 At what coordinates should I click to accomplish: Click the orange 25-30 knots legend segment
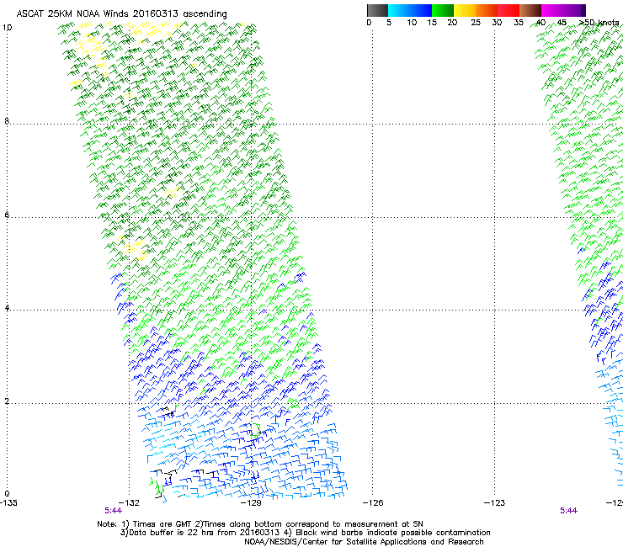(x=487, y=10)
